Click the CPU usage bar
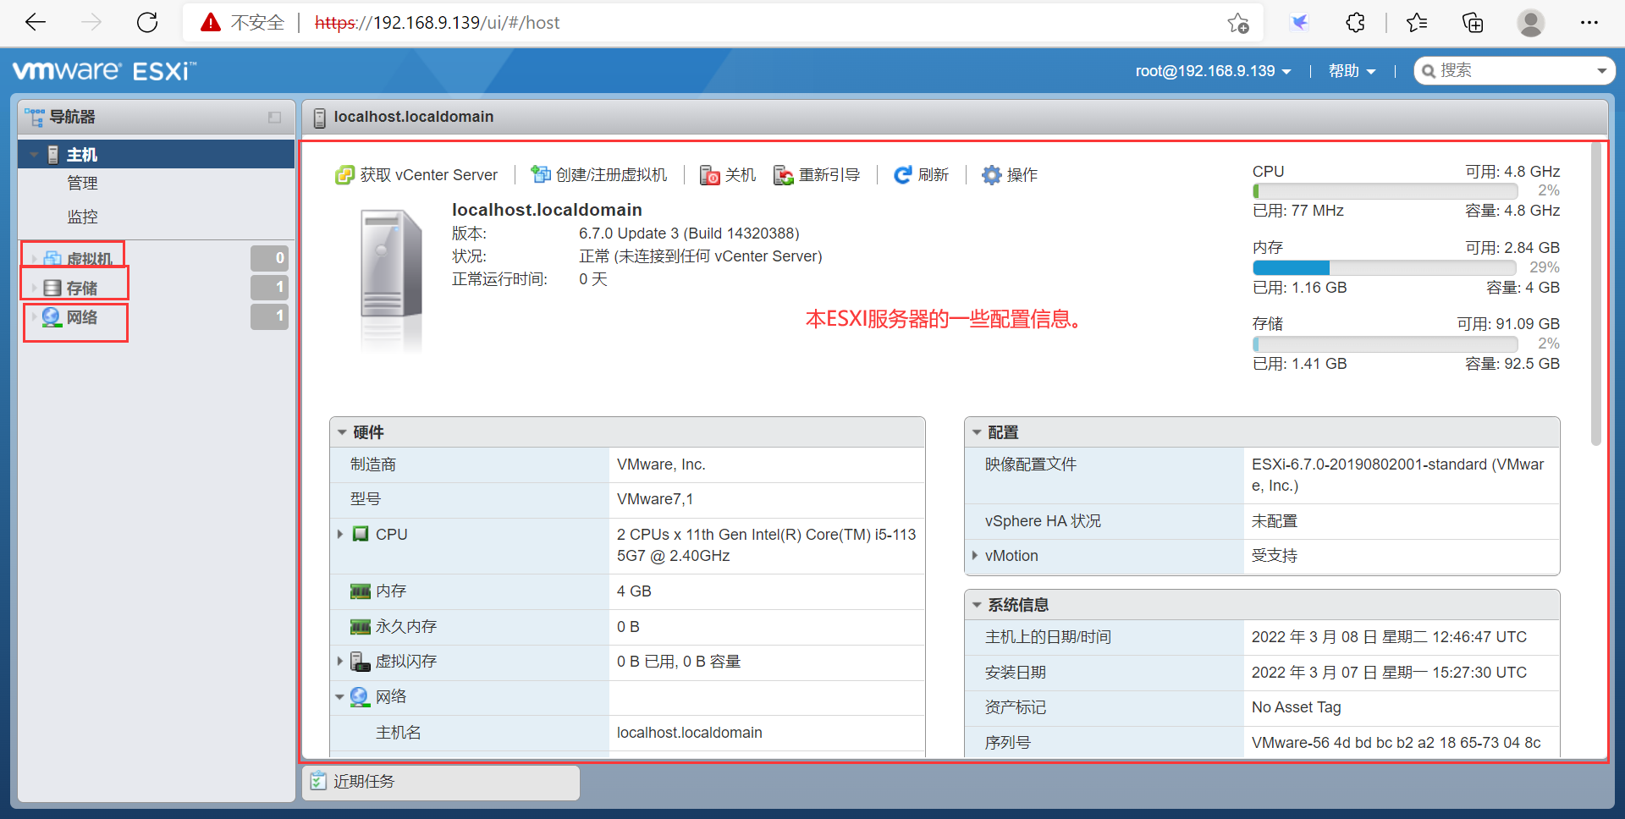1625x819 pixels. point(1385,191)
